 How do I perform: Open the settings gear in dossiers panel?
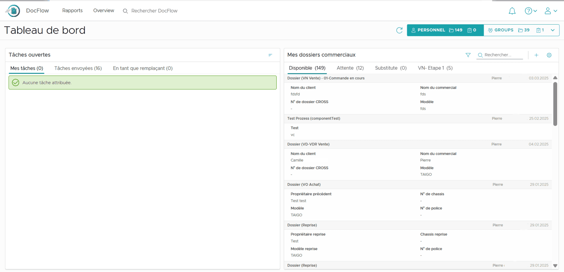(549, 55)
